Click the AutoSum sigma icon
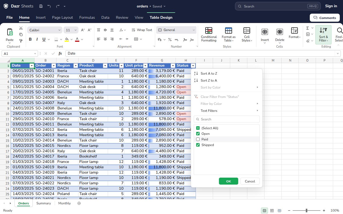 tap(308, 28)
